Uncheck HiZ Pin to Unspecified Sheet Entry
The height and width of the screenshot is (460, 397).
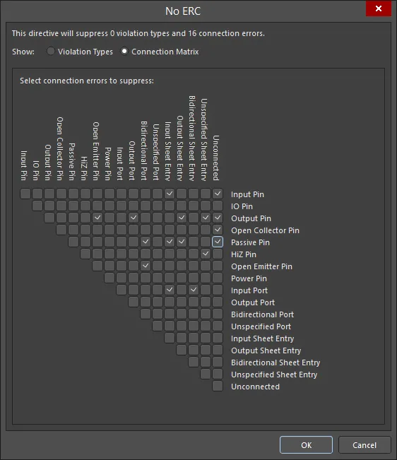click(x=206, y=254)
